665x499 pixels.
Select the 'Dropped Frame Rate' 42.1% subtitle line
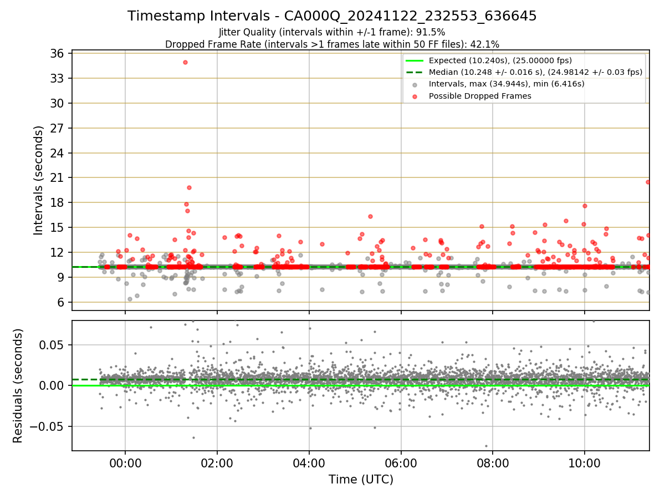332,44
